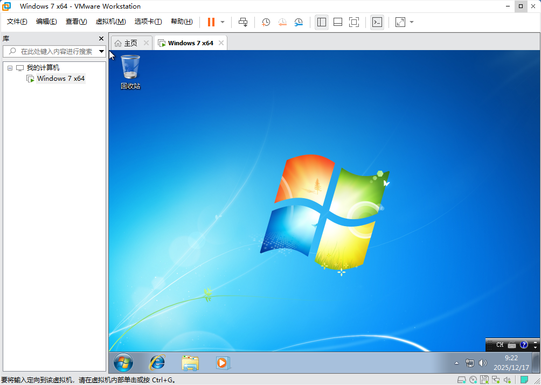The width and height of the screenshot is (541, 385).
Task: Open language bar help icon
Action: coord(524,345)
